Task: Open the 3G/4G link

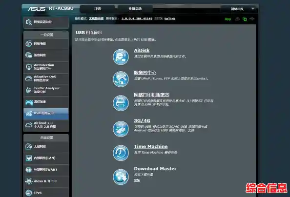Action: pos(142,120)
